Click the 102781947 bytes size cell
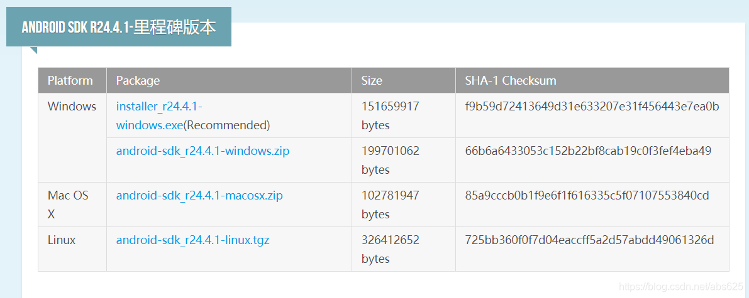 390,205
